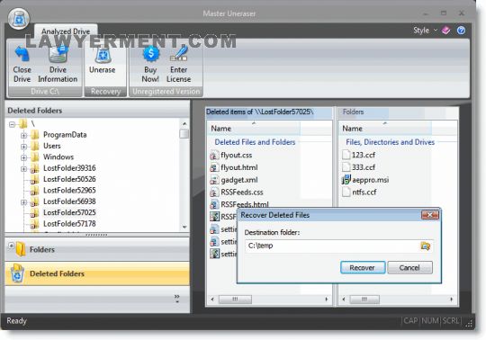This screenshot has height=340, width=486.
Task: Sort deleted items by Name column header
Action: [x=255, y=129]
